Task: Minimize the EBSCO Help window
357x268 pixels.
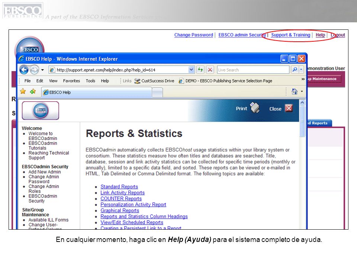Action: (x=284, y=59)
